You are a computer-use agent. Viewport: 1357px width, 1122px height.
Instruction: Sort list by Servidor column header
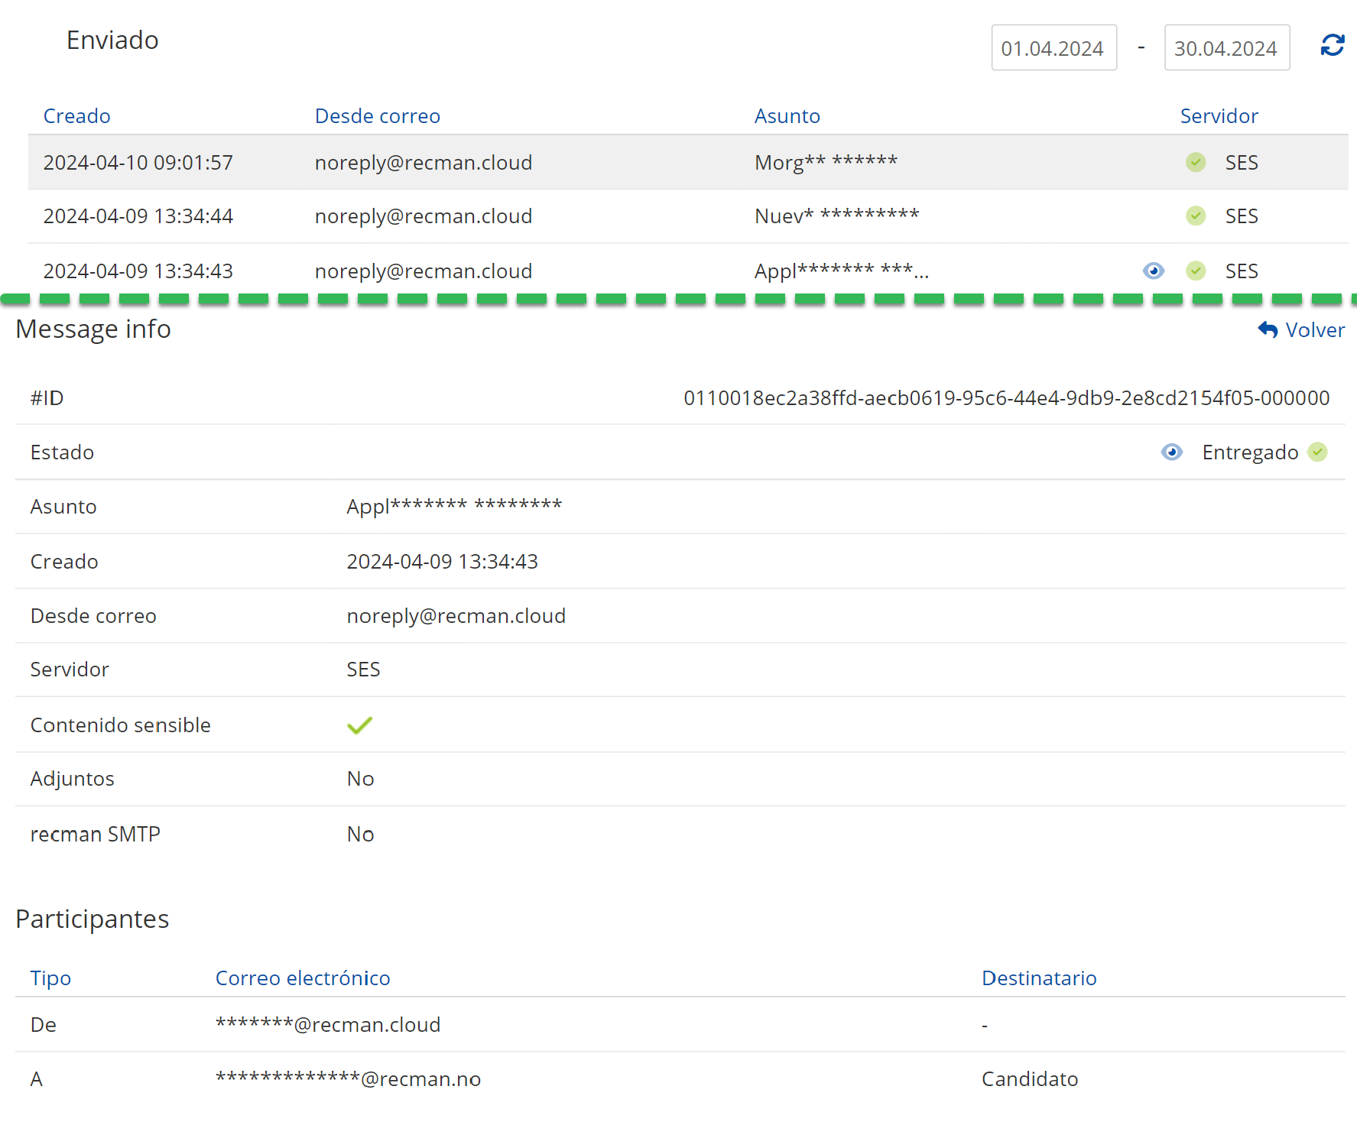tap(1219, 116)
